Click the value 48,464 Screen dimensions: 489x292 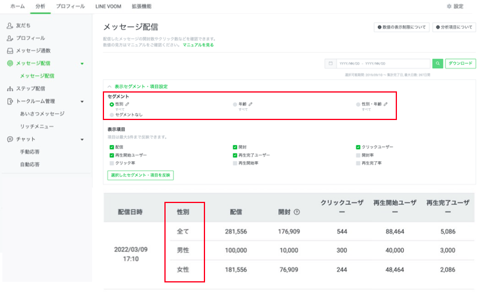(x=395, y=269)
